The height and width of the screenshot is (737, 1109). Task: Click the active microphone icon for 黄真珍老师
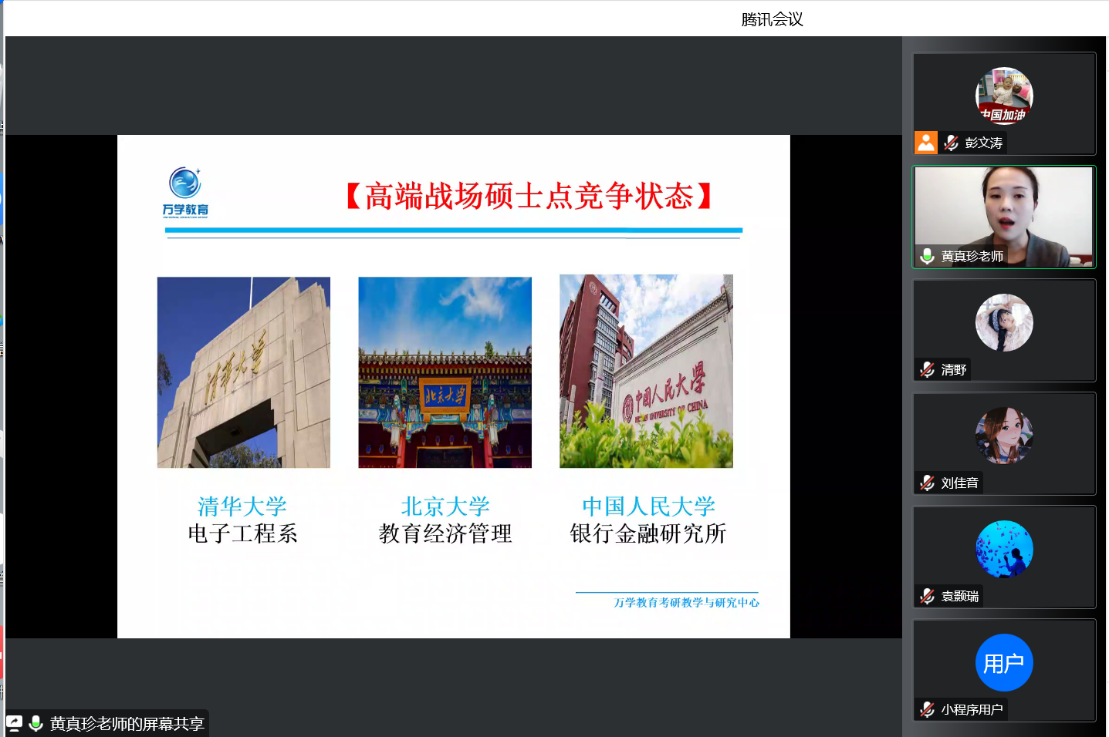point(927,256)
